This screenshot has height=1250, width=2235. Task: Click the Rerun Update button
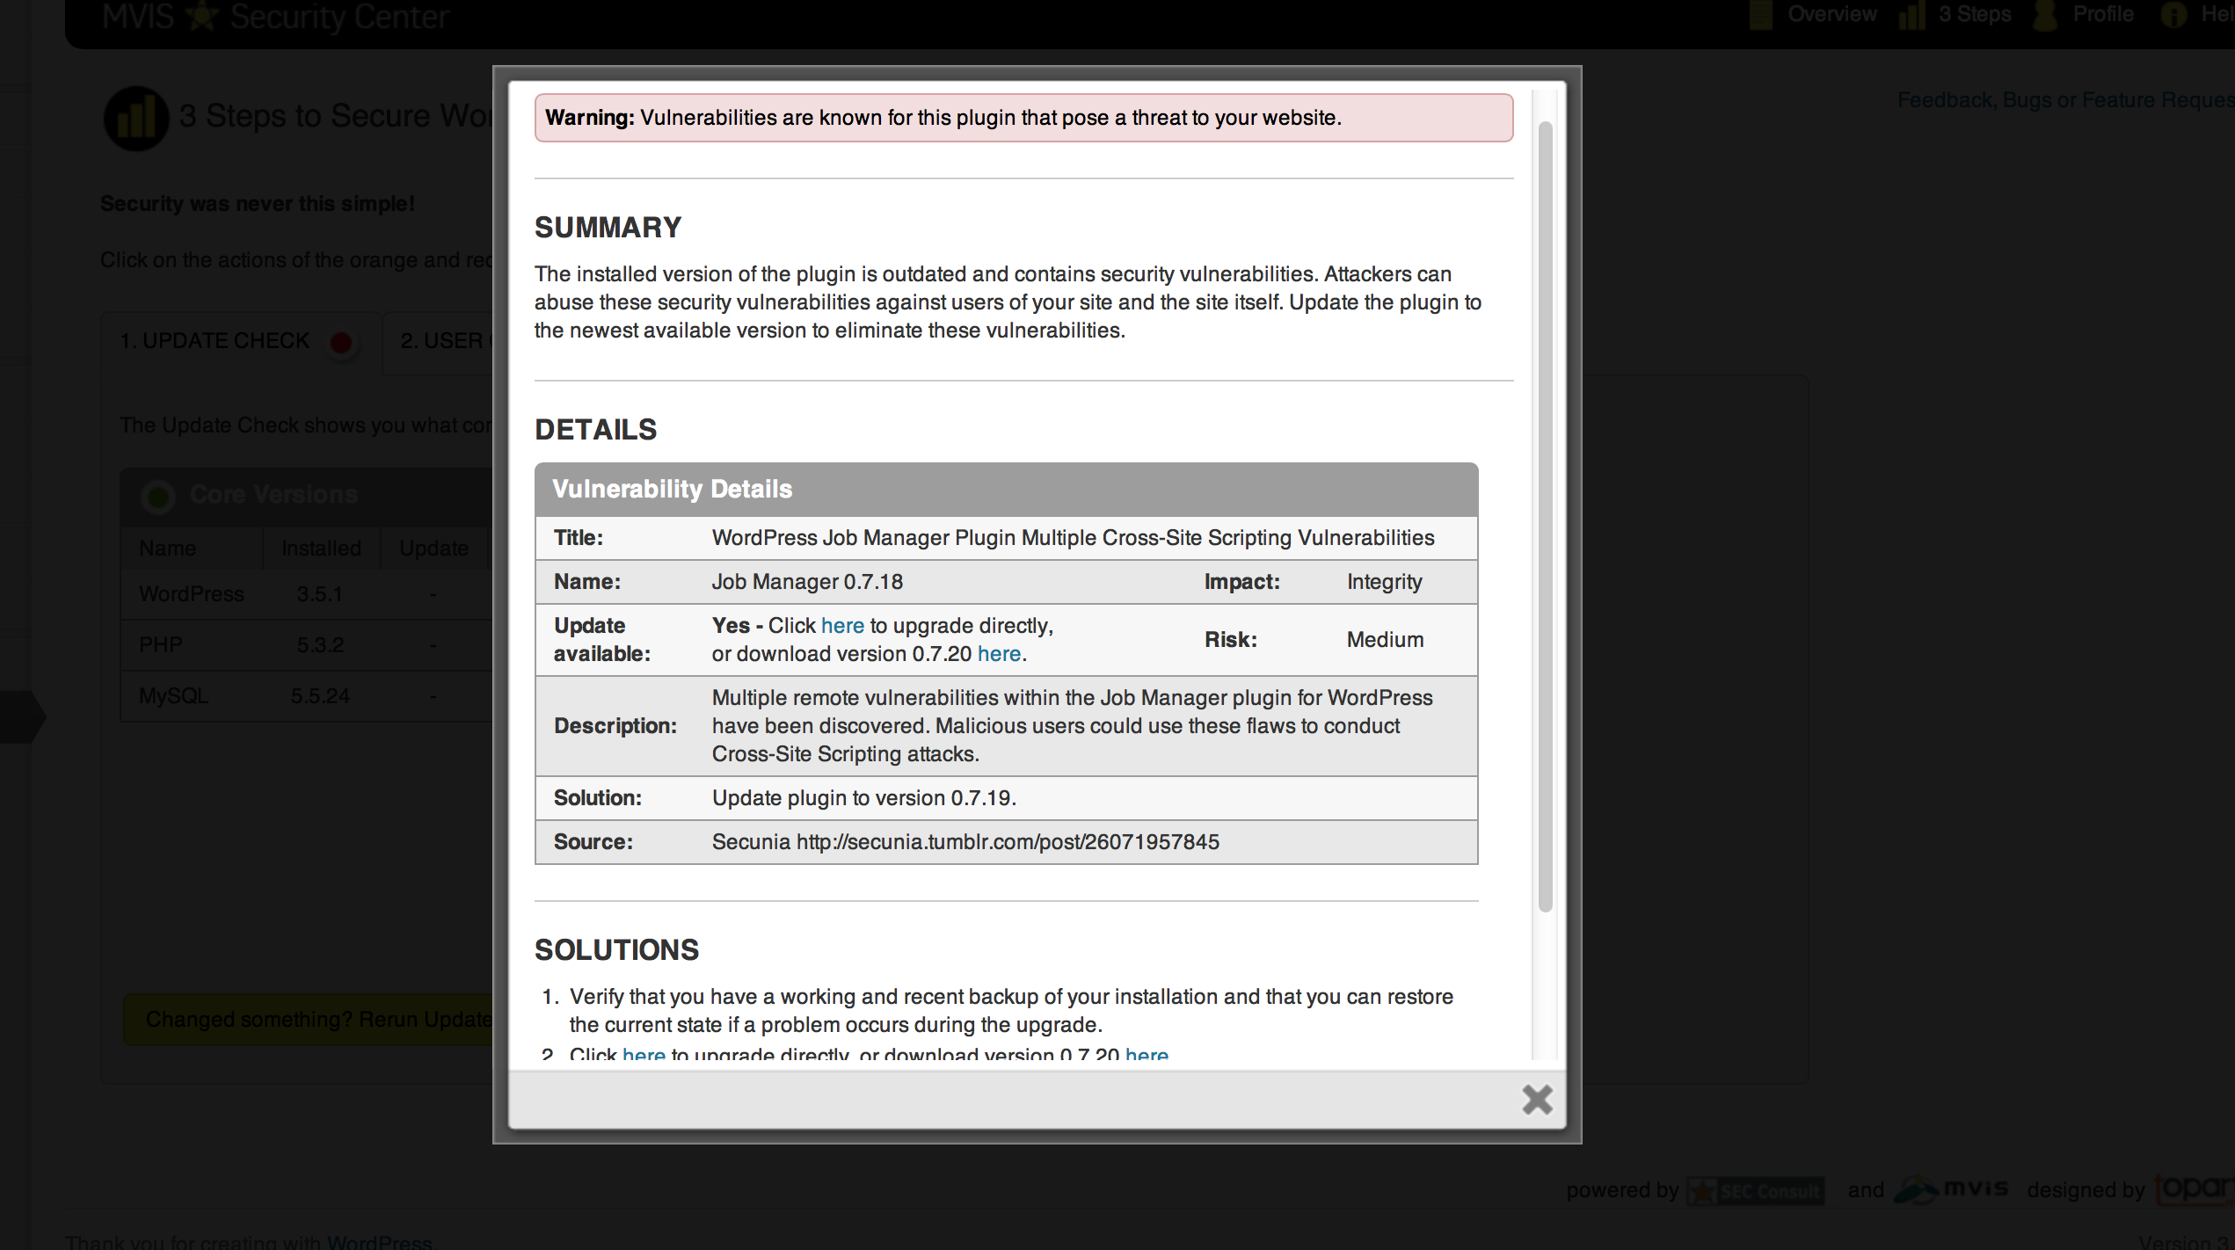[309, 1020]
